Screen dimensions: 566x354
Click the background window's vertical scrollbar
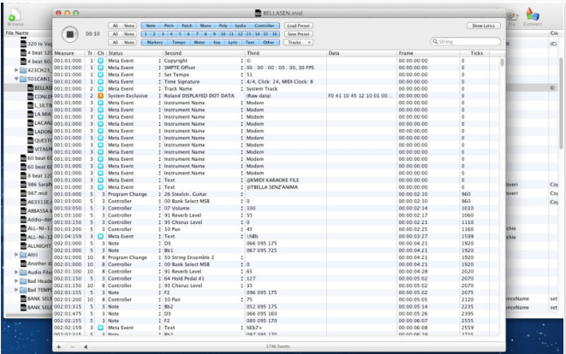coord(561,103)
